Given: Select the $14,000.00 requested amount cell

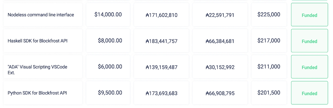Looking at the screenshot, I should pyautogui.click(x=108, y=15).
